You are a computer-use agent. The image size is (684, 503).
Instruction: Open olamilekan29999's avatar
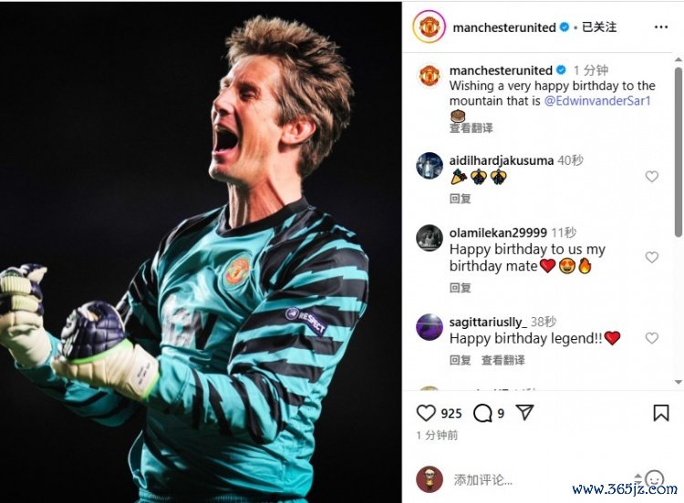pos(430,238)
